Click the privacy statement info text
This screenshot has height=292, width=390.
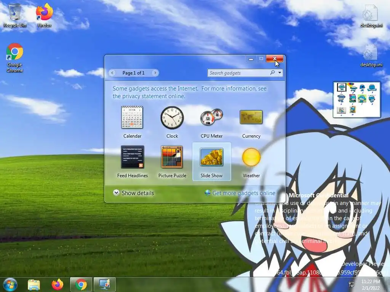(x=190, y=92)
